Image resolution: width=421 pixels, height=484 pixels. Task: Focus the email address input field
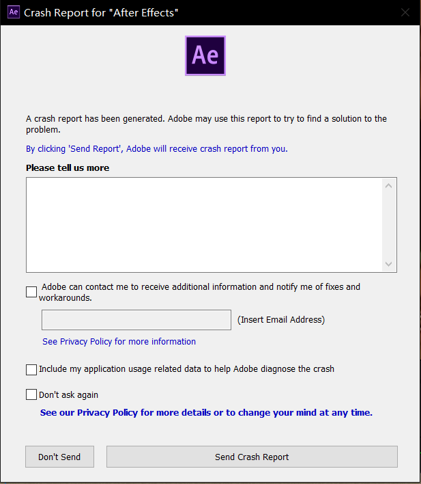click(x=136, y=320)
